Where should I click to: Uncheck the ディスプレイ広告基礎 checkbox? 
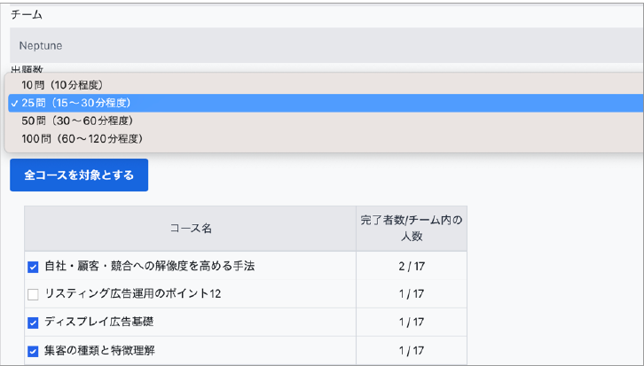(x=34, y=323)
